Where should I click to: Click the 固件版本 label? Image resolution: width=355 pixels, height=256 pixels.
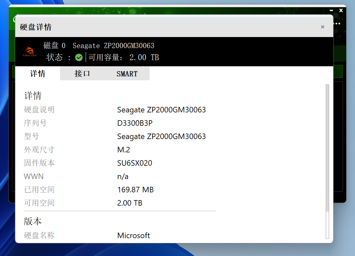pyautogui.click(x=39, y=163)
